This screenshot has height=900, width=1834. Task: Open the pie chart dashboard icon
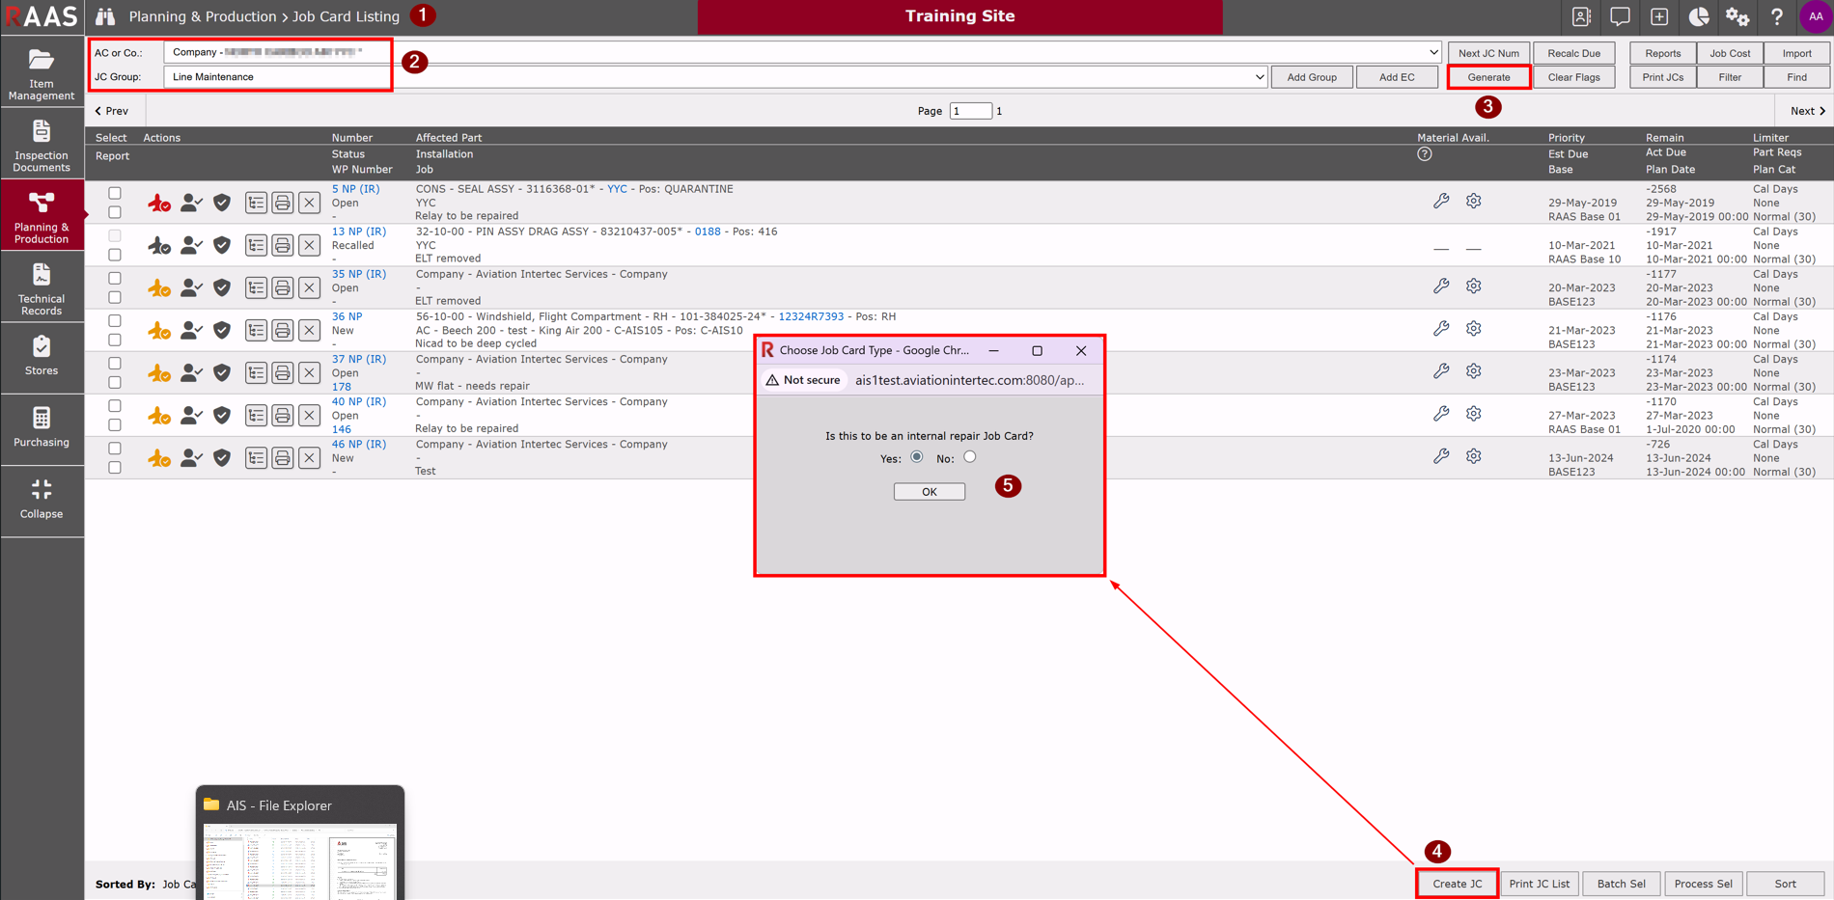[1699, 16]
